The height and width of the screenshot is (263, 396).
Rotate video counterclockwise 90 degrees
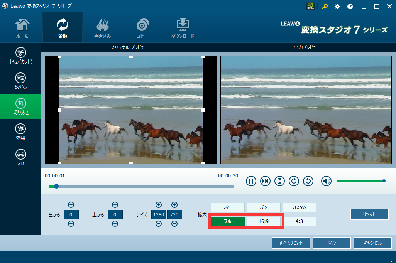point(308,181)
